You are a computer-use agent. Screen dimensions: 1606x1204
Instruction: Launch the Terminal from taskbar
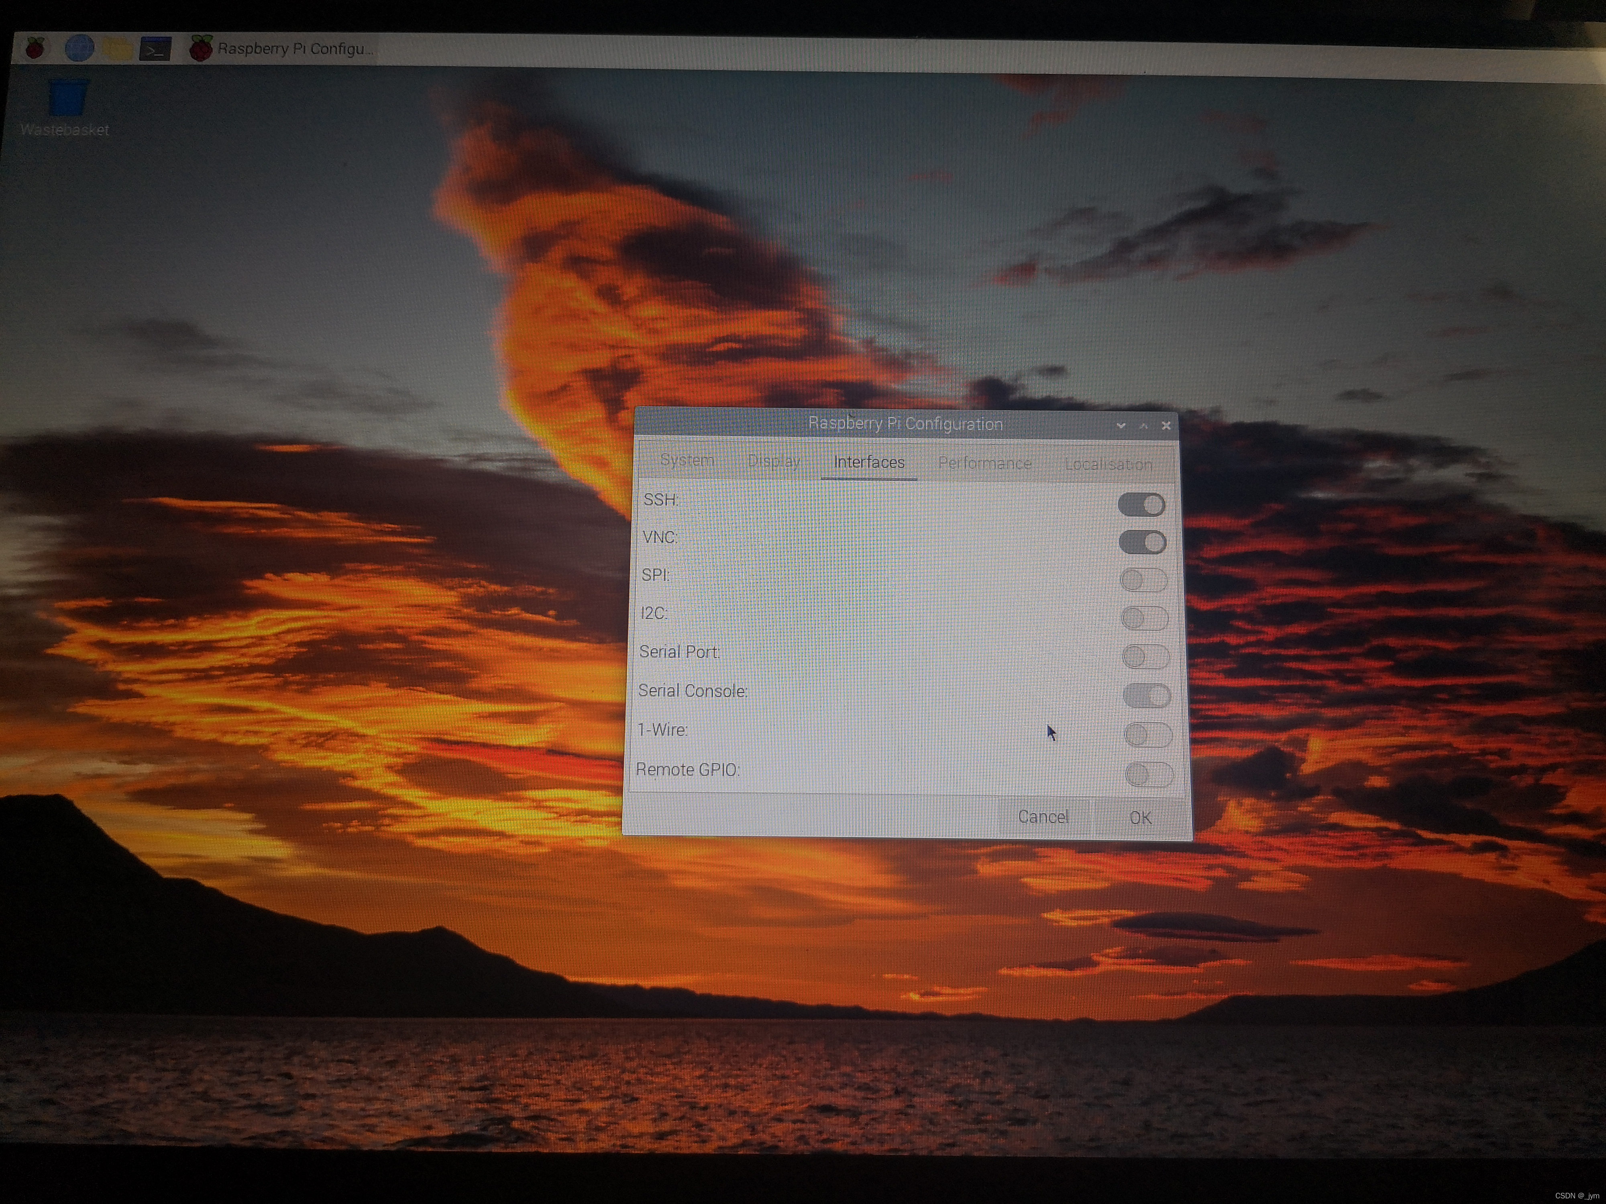[x=155, y=49]
